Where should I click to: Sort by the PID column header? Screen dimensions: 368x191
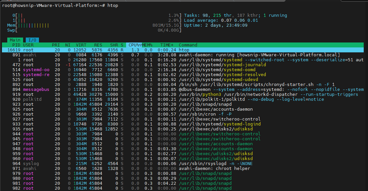pos(16,45)
